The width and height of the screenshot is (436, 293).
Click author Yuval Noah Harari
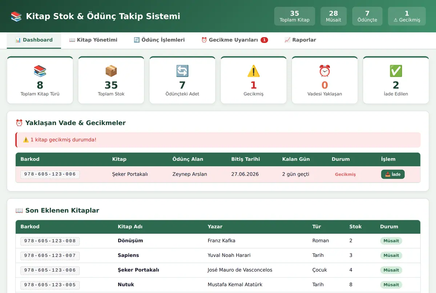[229, 255]
